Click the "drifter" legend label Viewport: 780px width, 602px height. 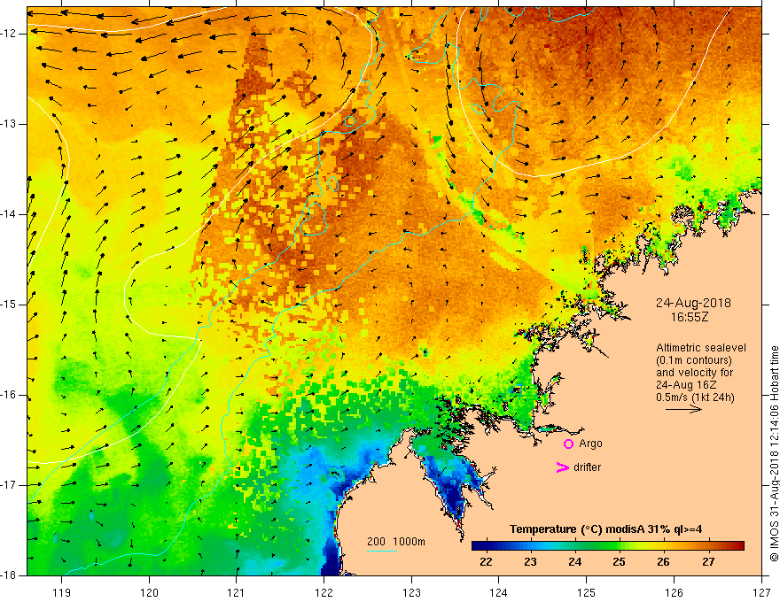click(x=587, y=467)
